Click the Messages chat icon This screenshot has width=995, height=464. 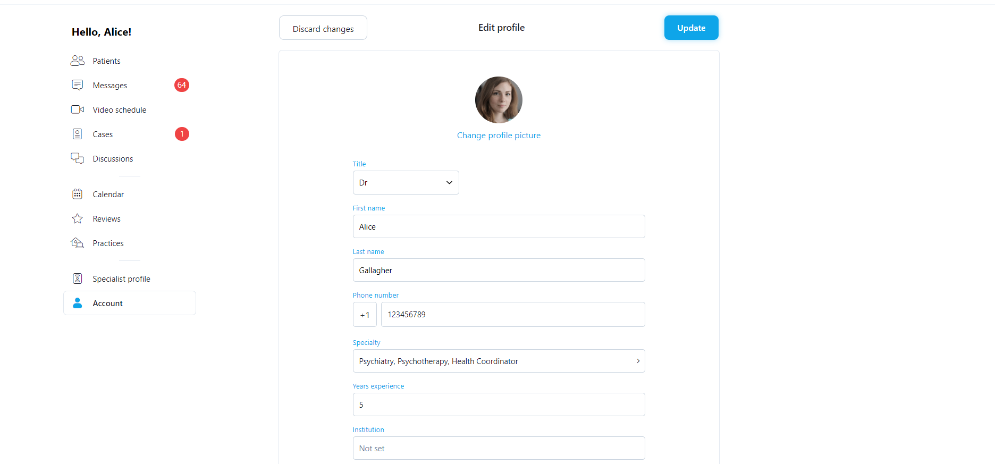(x=78, y=85)
